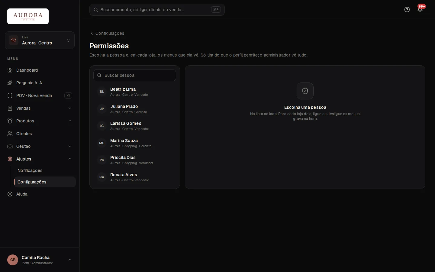The image size is (435, 272).
Task: Click the shield icon in the empty panel
Action: [x=305, y=91]
